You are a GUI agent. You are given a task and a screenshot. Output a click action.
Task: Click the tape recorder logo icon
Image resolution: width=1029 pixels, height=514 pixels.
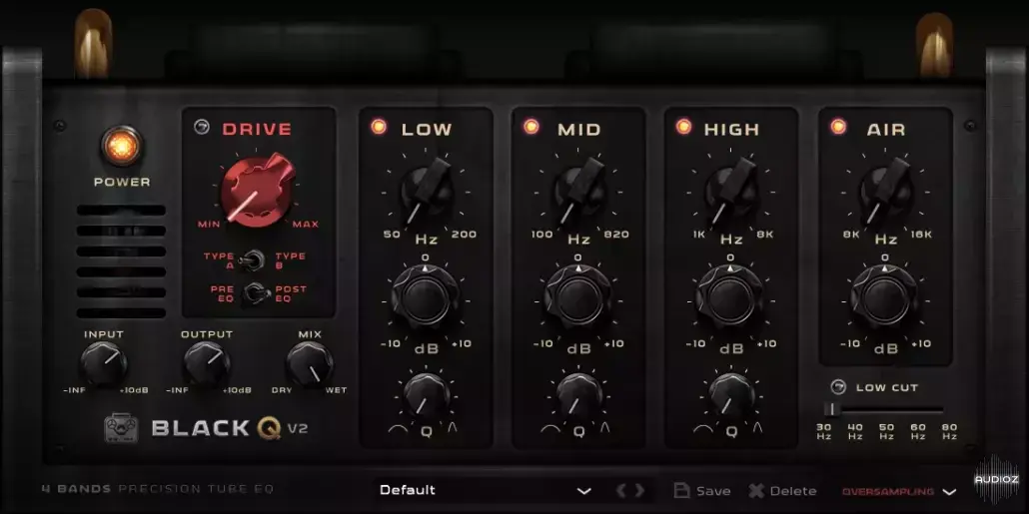[122, 428]
